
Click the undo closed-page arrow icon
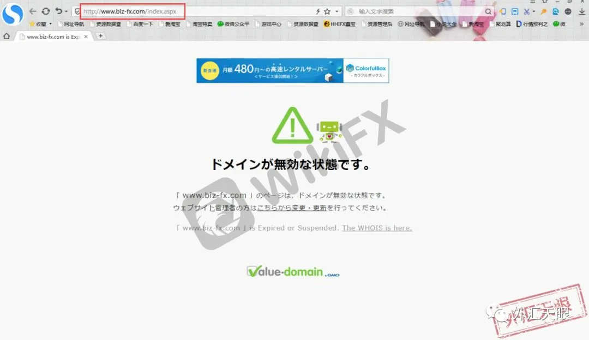[x=58, y=11]
